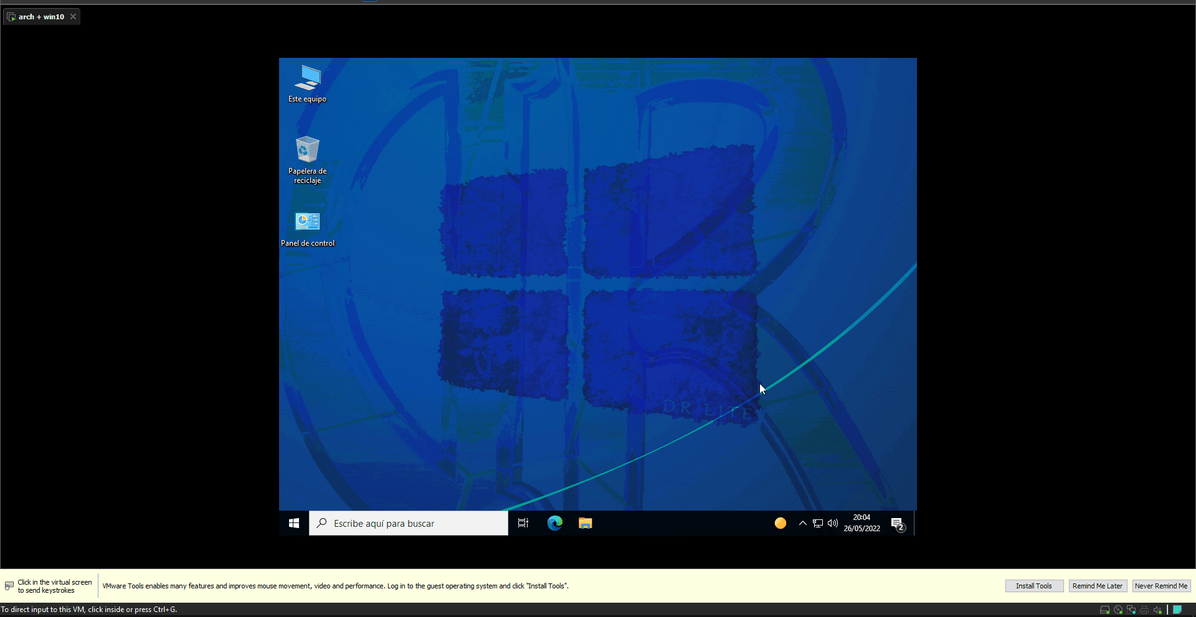1196x617 pixels.
Task: Click the network adapter status icon
Action: pyautogui.click(x=1131, y=610)
